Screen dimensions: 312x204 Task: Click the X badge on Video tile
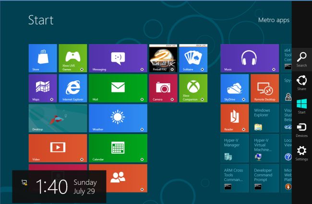pos(82,159)
